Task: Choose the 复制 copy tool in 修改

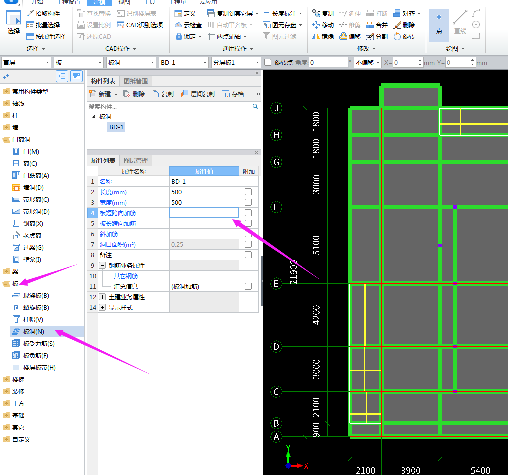Action: [323, 13]
